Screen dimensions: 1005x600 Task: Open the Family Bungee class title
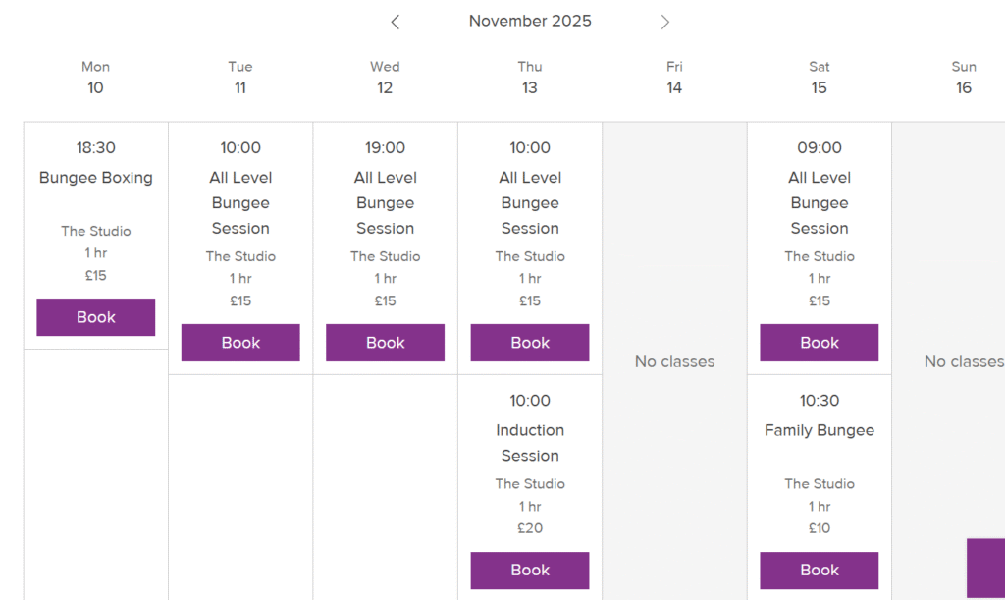[x=819, y=430]
